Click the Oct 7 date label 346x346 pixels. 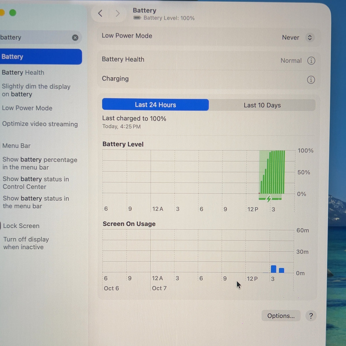pos(159,288)
